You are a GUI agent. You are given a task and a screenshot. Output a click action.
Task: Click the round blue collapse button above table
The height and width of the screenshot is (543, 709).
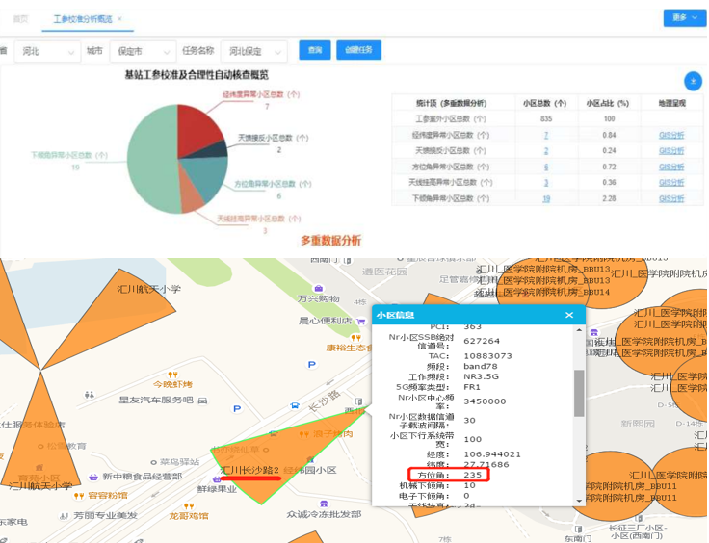pyautogui.click(x=691, y=82)
